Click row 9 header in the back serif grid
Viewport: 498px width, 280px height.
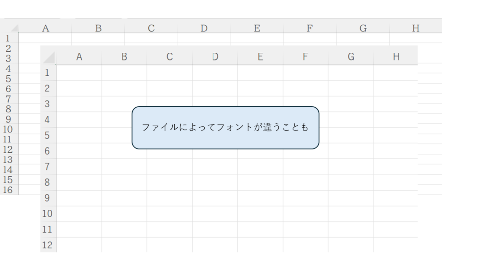pos(8,119)
